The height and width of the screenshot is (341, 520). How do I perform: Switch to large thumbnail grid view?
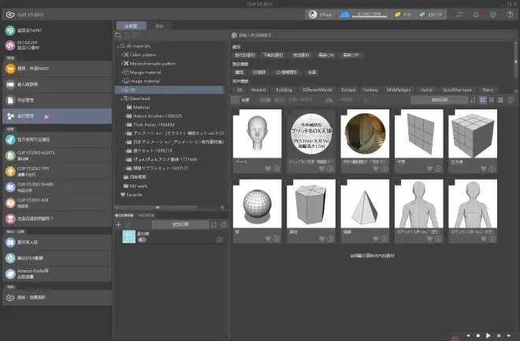pyautogui.click(x=483, y=100)
